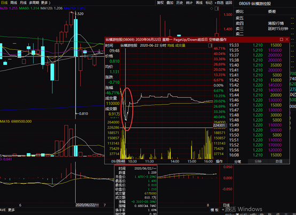Click the 成交量 6775000 row in data box

136,193
